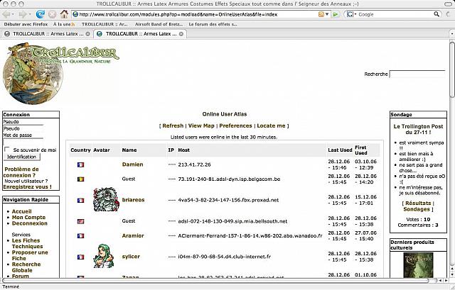455x290 pixels.
Task: Click the French flag in Damien's row
Action: 80,164
